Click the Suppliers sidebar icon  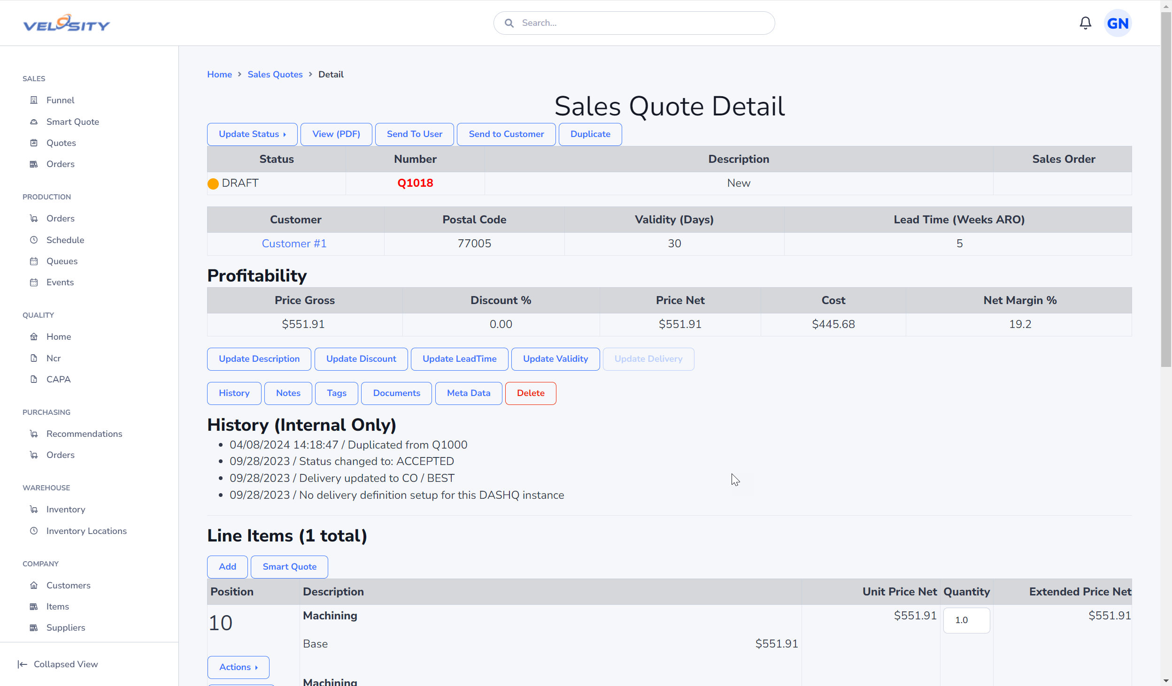coord(34,627)
